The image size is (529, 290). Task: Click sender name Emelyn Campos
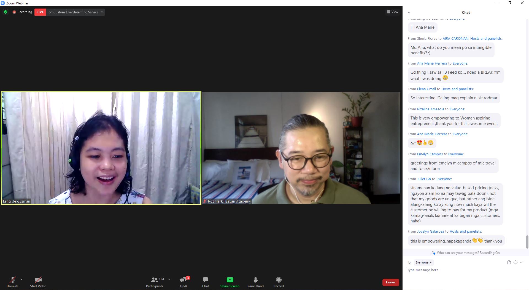[430, 154]
